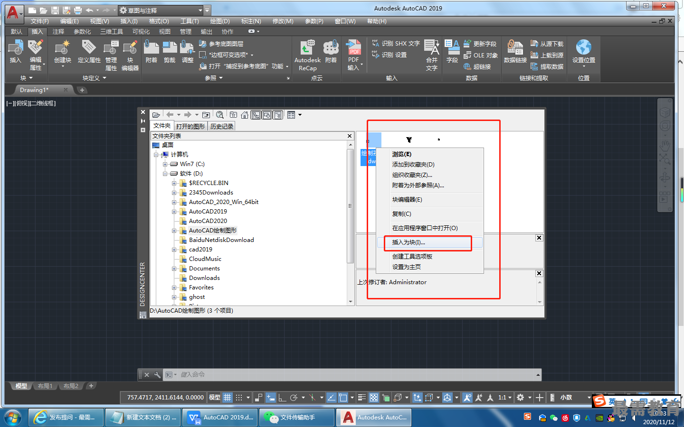Viewport: 684px width, 427px height.
Task: Click the Search icon in DesignCenter
Action: point(220,115)
